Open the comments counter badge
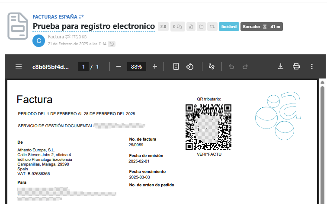The height and width of the screenshot is (204, 327). (x=178, y=27)
